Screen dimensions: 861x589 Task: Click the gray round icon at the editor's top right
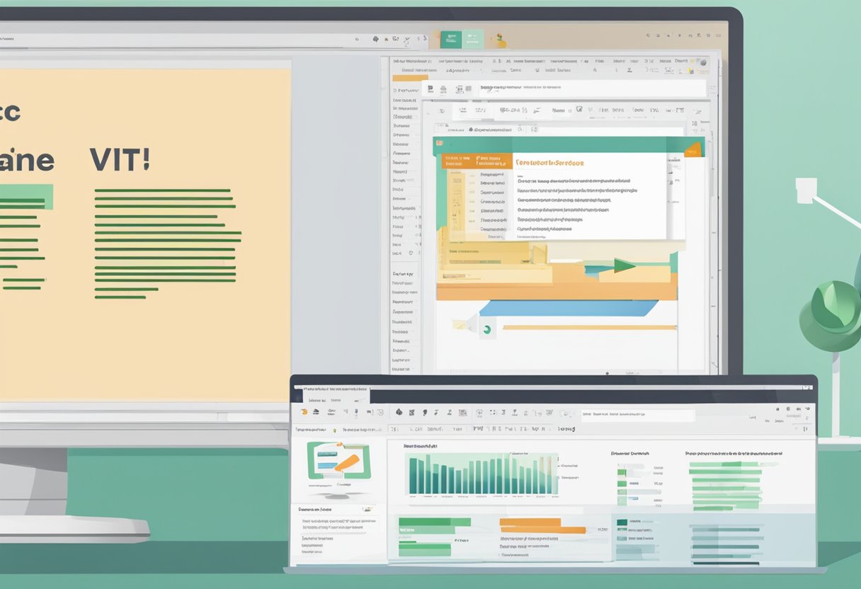pos(703,62)
